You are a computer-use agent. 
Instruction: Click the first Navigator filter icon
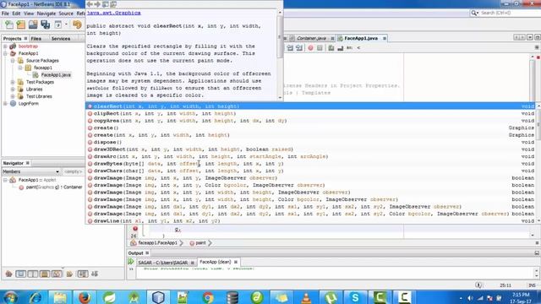click(x=9, y=274)
